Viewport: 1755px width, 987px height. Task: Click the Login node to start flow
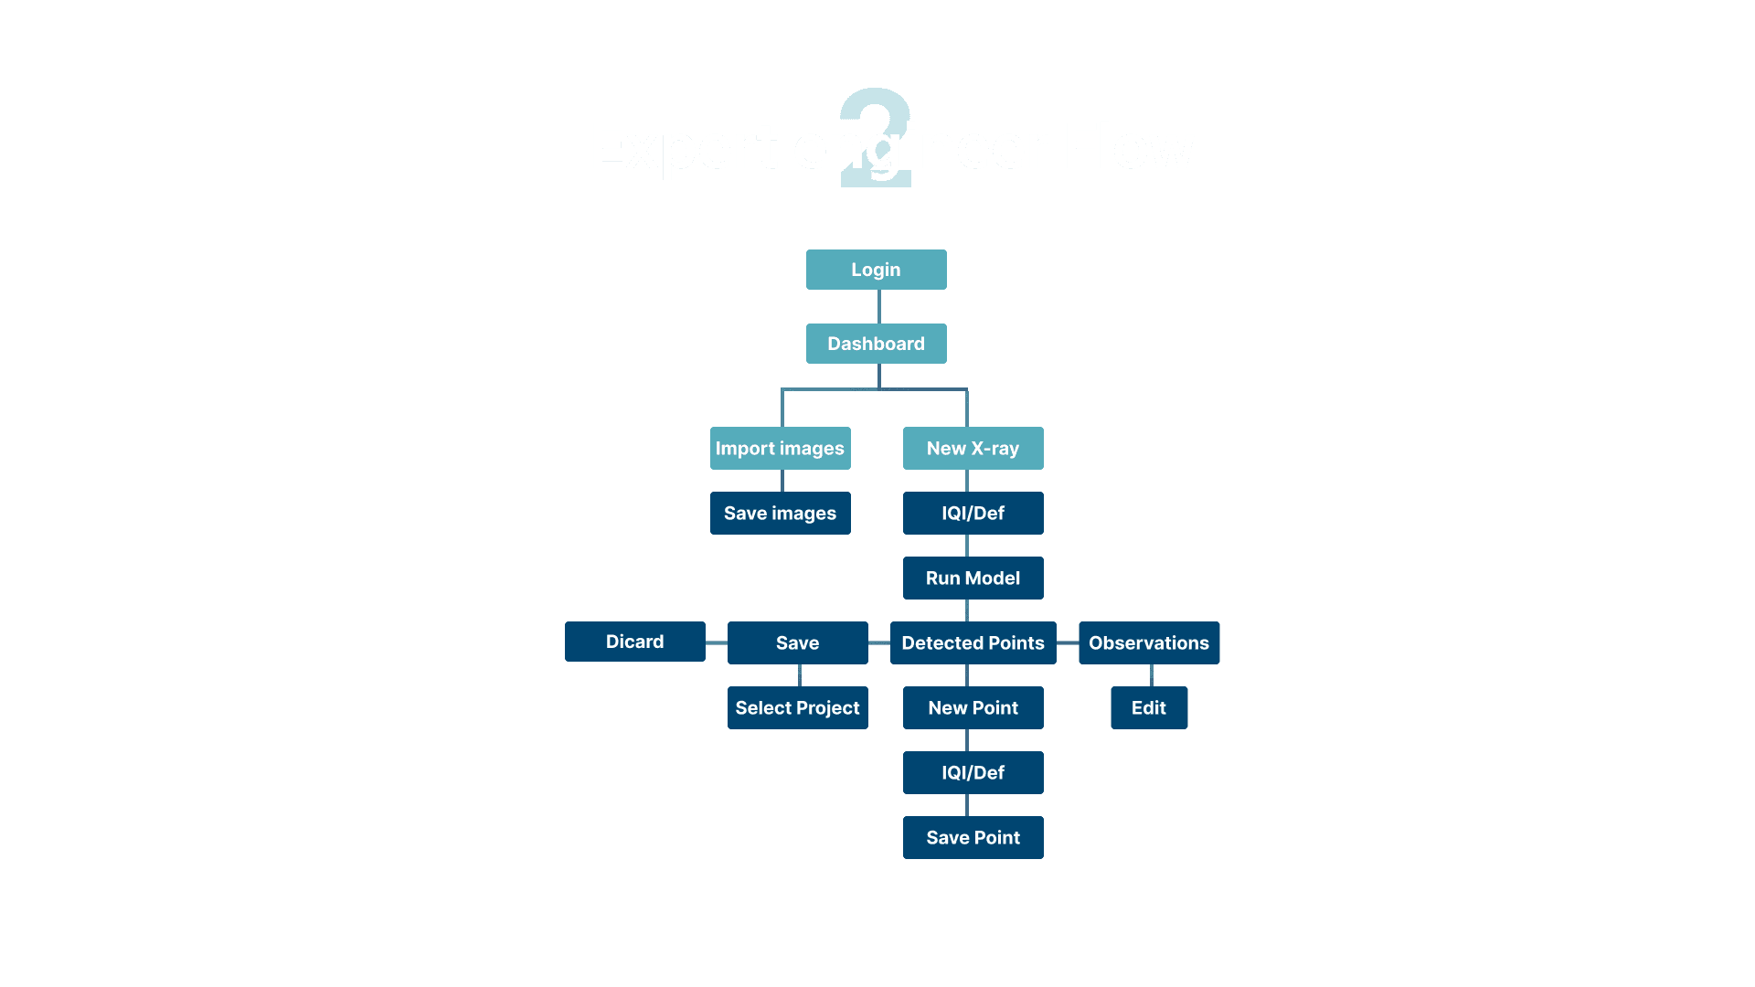877,269
